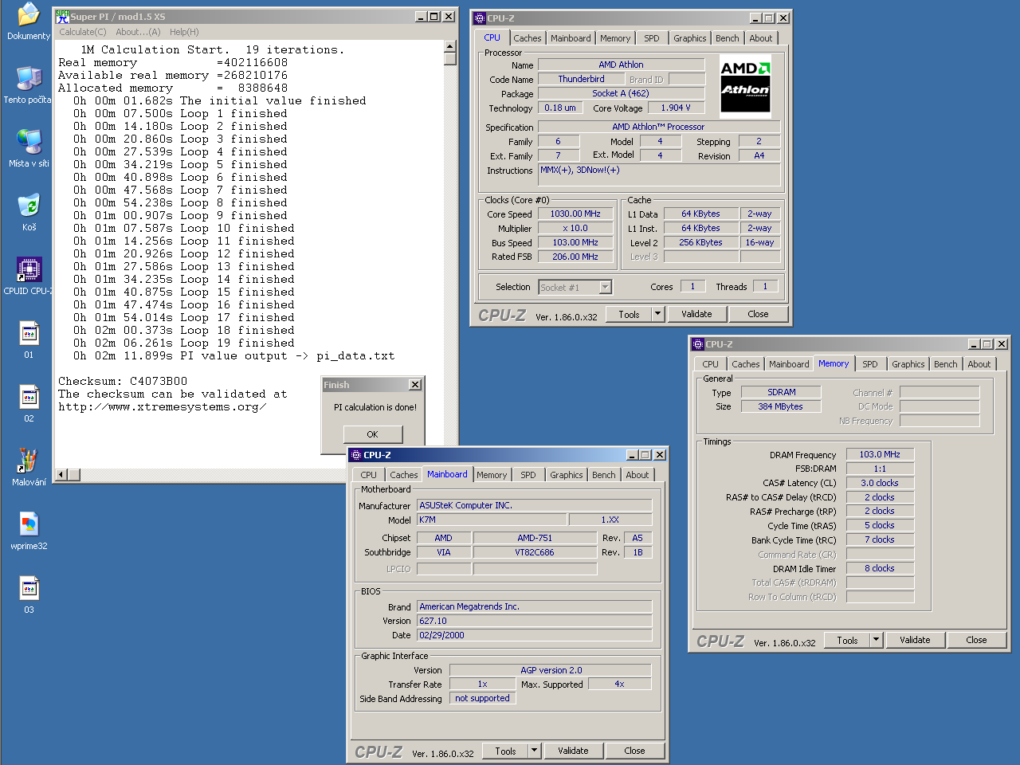Click the Southbridge VT82C686 field
This screenshot has width=1020, height=765.
tap(535, 552)
